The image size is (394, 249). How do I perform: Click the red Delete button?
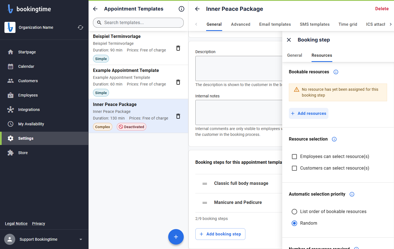point(382,9)
